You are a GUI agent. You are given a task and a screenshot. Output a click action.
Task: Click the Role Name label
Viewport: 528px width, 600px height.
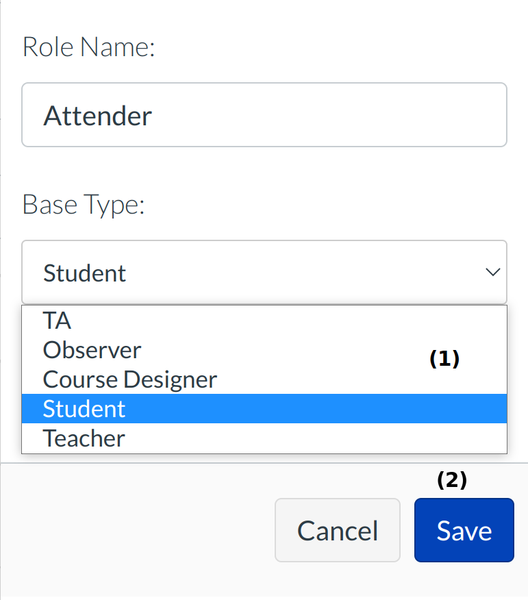tap(89, 47)
